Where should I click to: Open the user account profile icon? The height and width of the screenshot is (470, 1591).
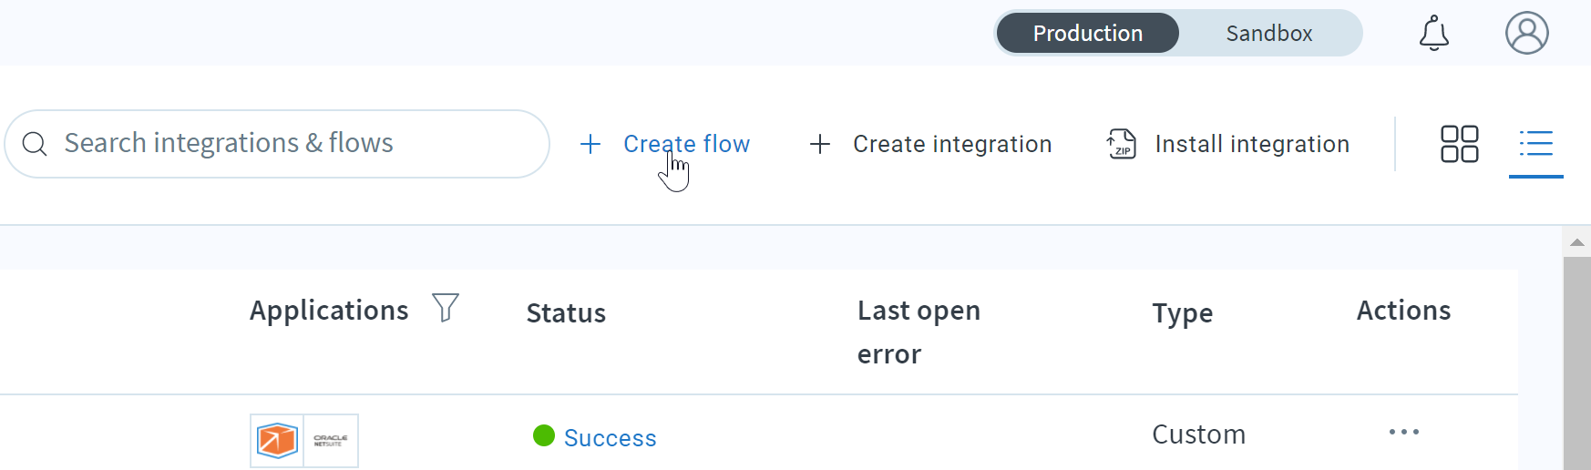pyautogui.click(x=1526, y=33)
